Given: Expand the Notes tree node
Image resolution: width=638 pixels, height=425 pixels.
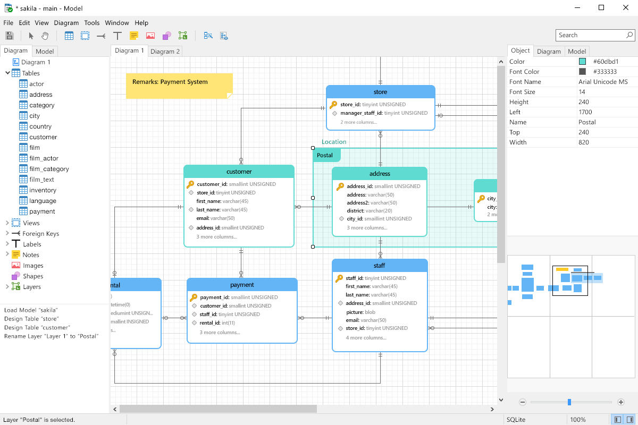Looking at the screenshot, I should tap(7, 255).
